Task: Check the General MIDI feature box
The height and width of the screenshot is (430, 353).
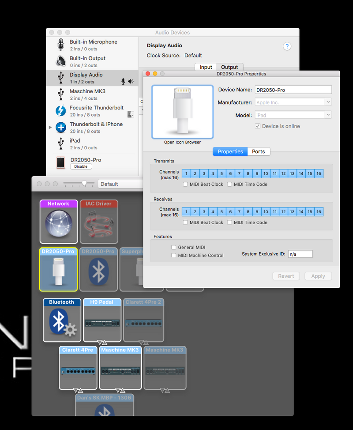Action: pyautogui.click(x=174, y=248)
